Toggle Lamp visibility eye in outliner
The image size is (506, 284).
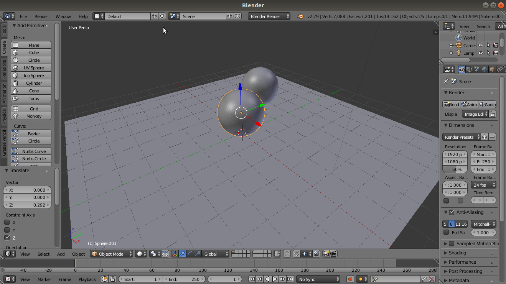pos(481,53)
